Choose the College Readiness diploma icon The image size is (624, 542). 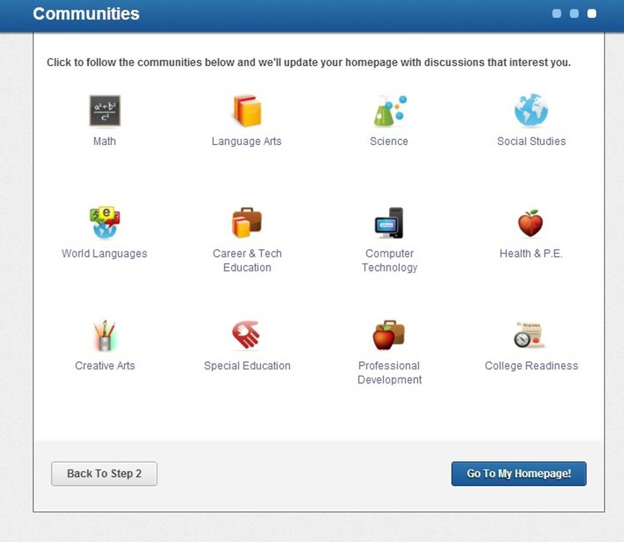529,335
